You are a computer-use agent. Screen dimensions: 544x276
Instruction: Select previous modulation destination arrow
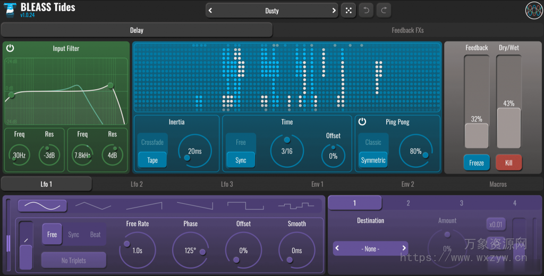pos(337,248)
